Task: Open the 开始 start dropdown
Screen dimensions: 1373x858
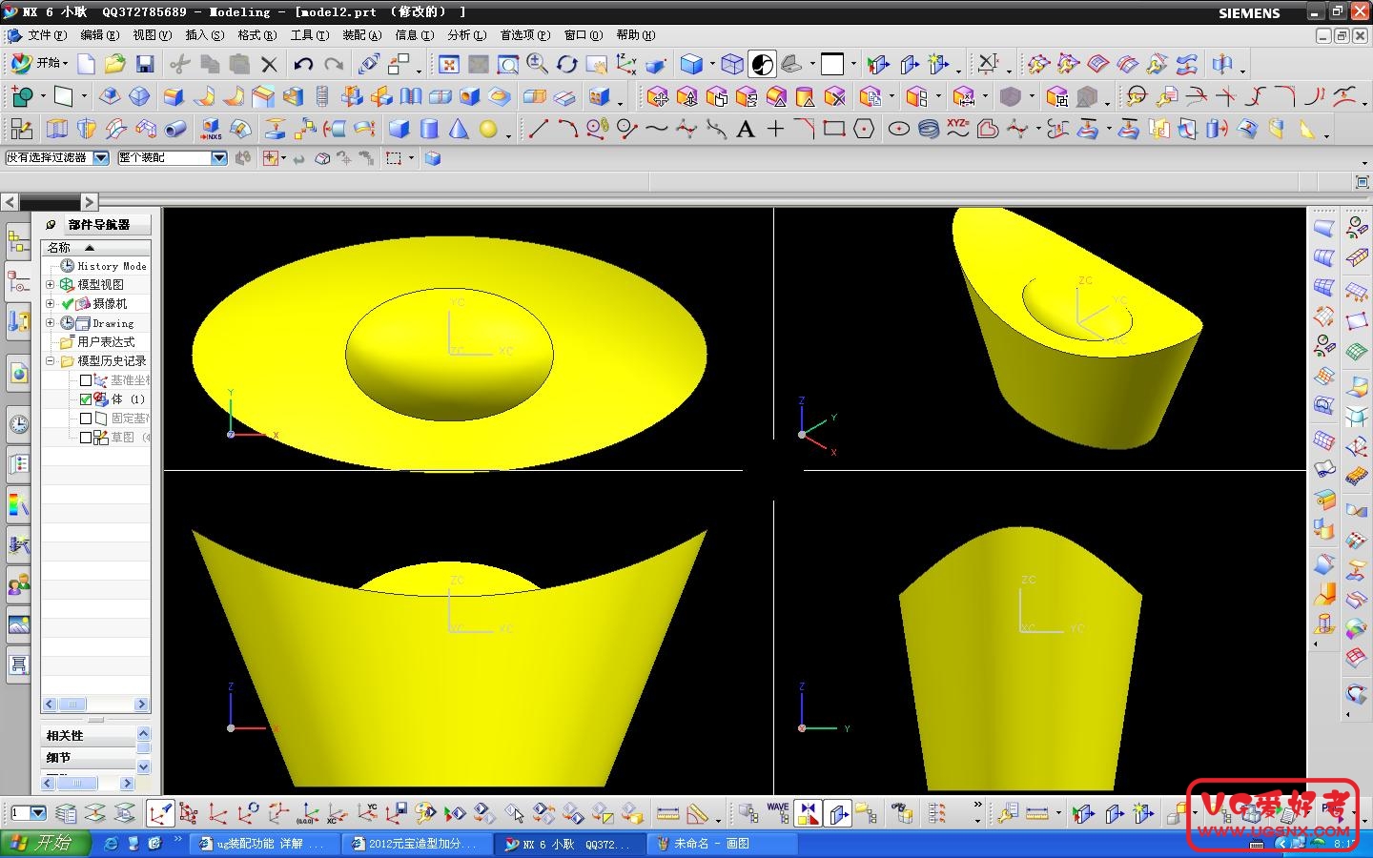Action: [x=39, y=63]
